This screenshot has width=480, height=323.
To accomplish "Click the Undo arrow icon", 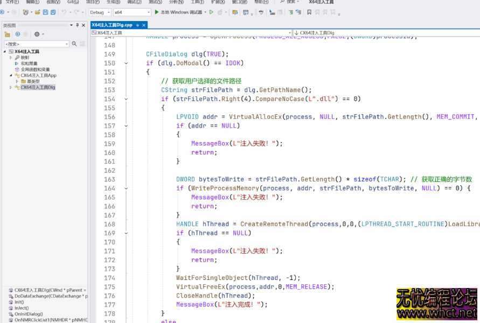I will pyautogui.click(x=62, y=12).
